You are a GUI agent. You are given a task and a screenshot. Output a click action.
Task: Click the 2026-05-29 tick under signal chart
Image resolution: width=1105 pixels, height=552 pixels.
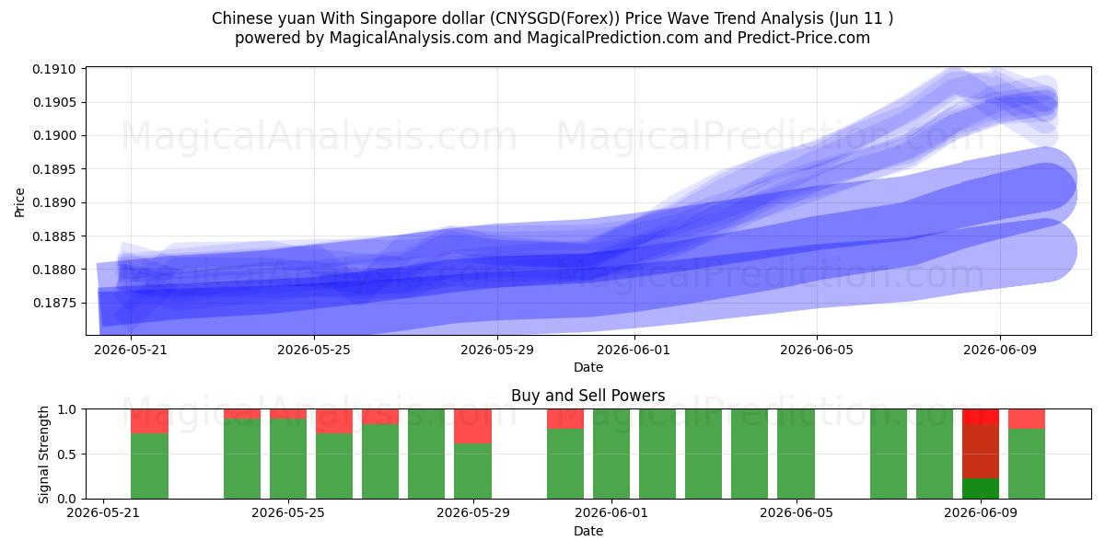pyautogui.click(x=472, y=513)
